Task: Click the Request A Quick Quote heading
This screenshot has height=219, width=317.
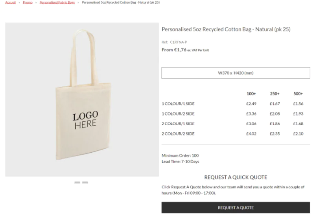Action: point(236,177)
